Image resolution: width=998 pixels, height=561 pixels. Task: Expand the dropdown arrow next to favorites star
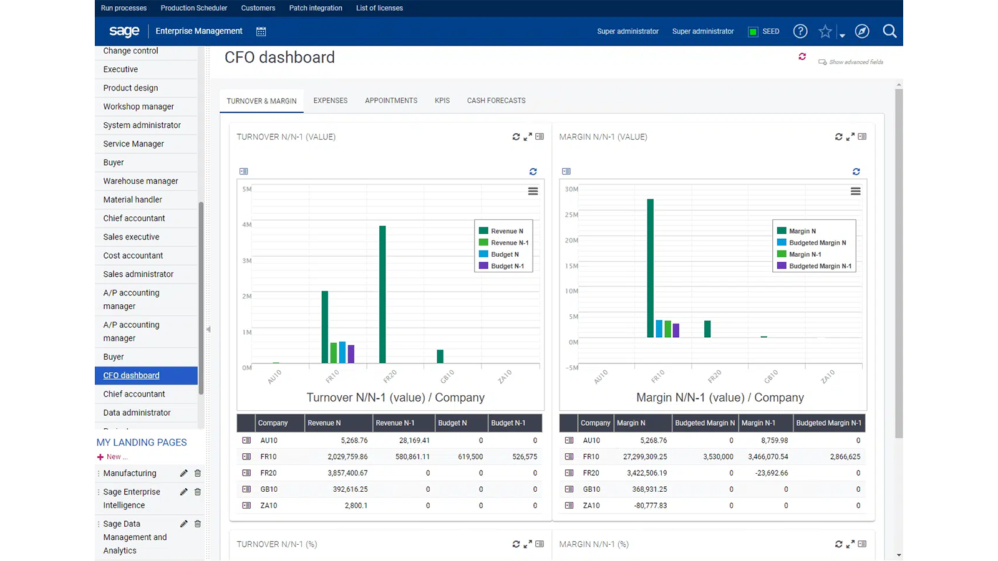tap(842, 36)
